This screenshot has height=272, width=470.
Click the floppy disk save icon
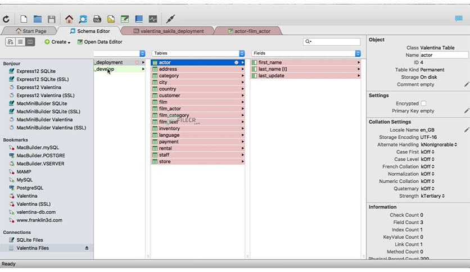tap(52, 19)
